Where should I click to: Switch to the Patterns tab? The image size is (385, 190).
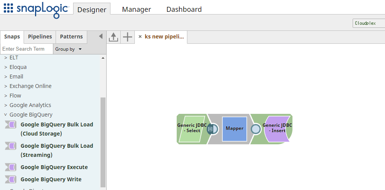[x=71, y=37]
